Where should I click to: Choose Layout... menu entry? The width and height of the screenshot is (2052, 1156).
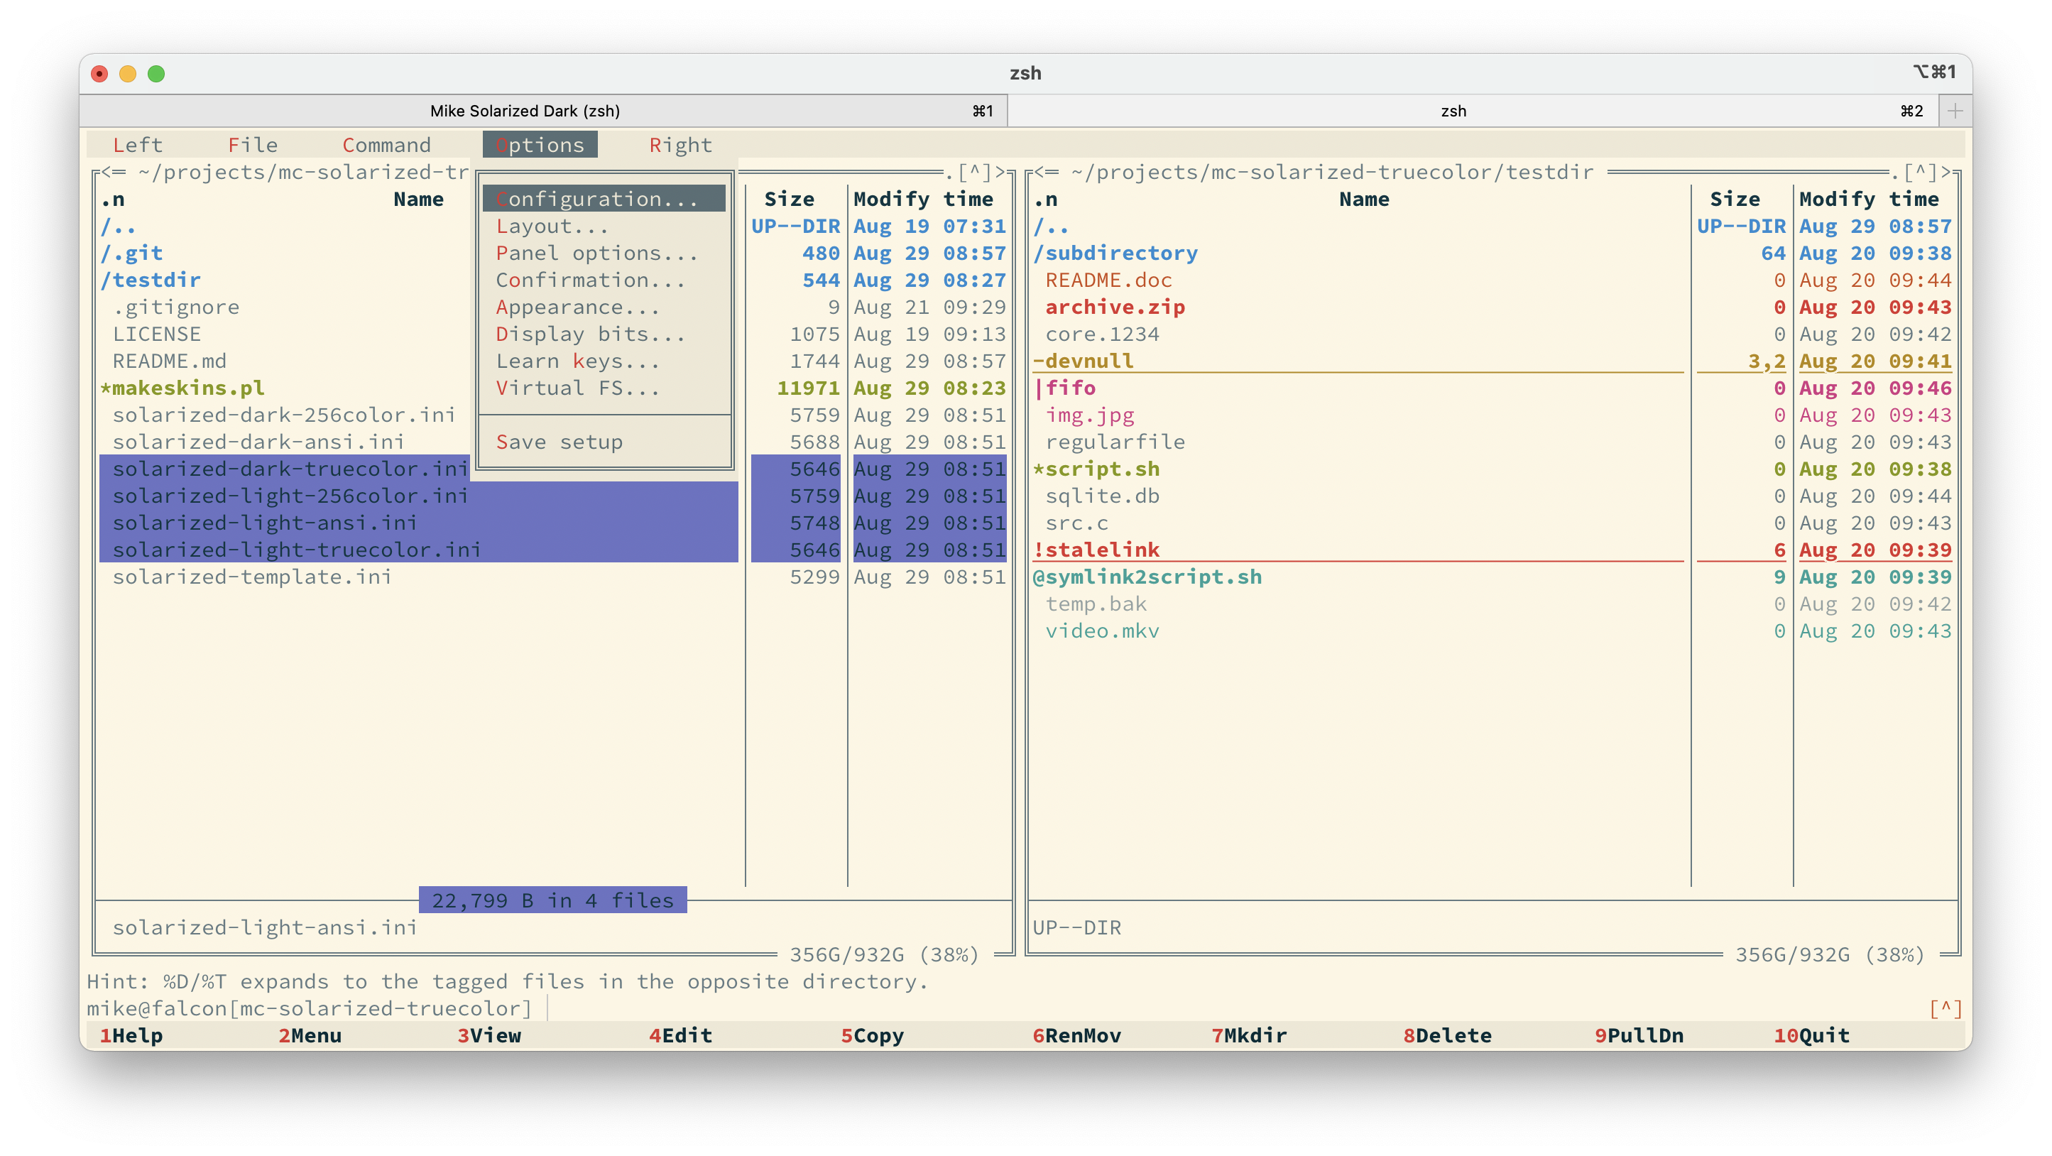[x=604, y=227]
